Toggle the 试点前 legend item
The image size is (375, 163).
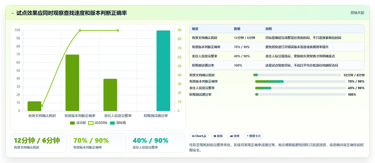click(78, 123)
